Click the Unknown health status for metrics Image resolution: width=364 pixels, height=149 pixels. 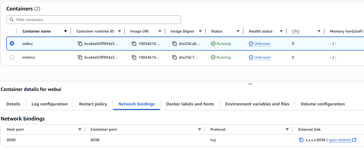[262, 57]
